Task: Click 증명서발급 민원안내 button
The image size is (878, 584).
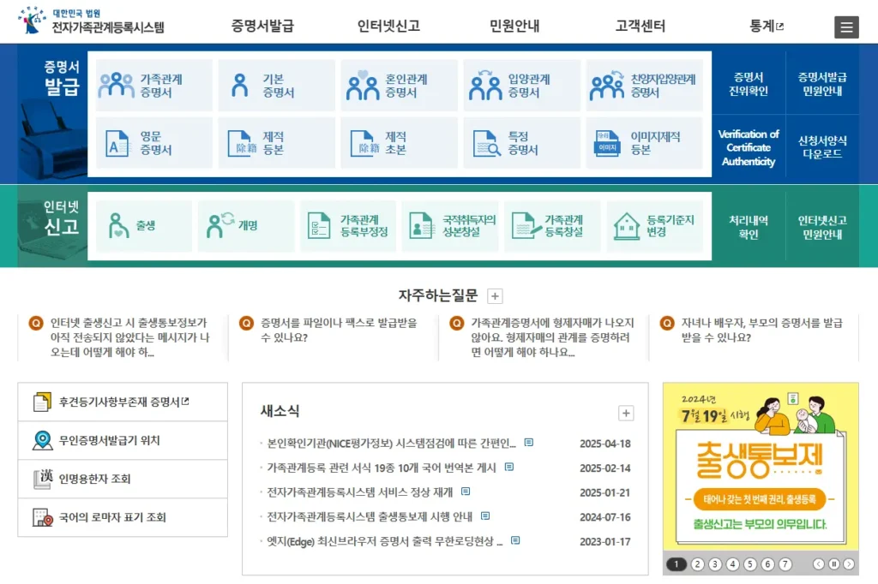Action: click(x=822, y=84)
